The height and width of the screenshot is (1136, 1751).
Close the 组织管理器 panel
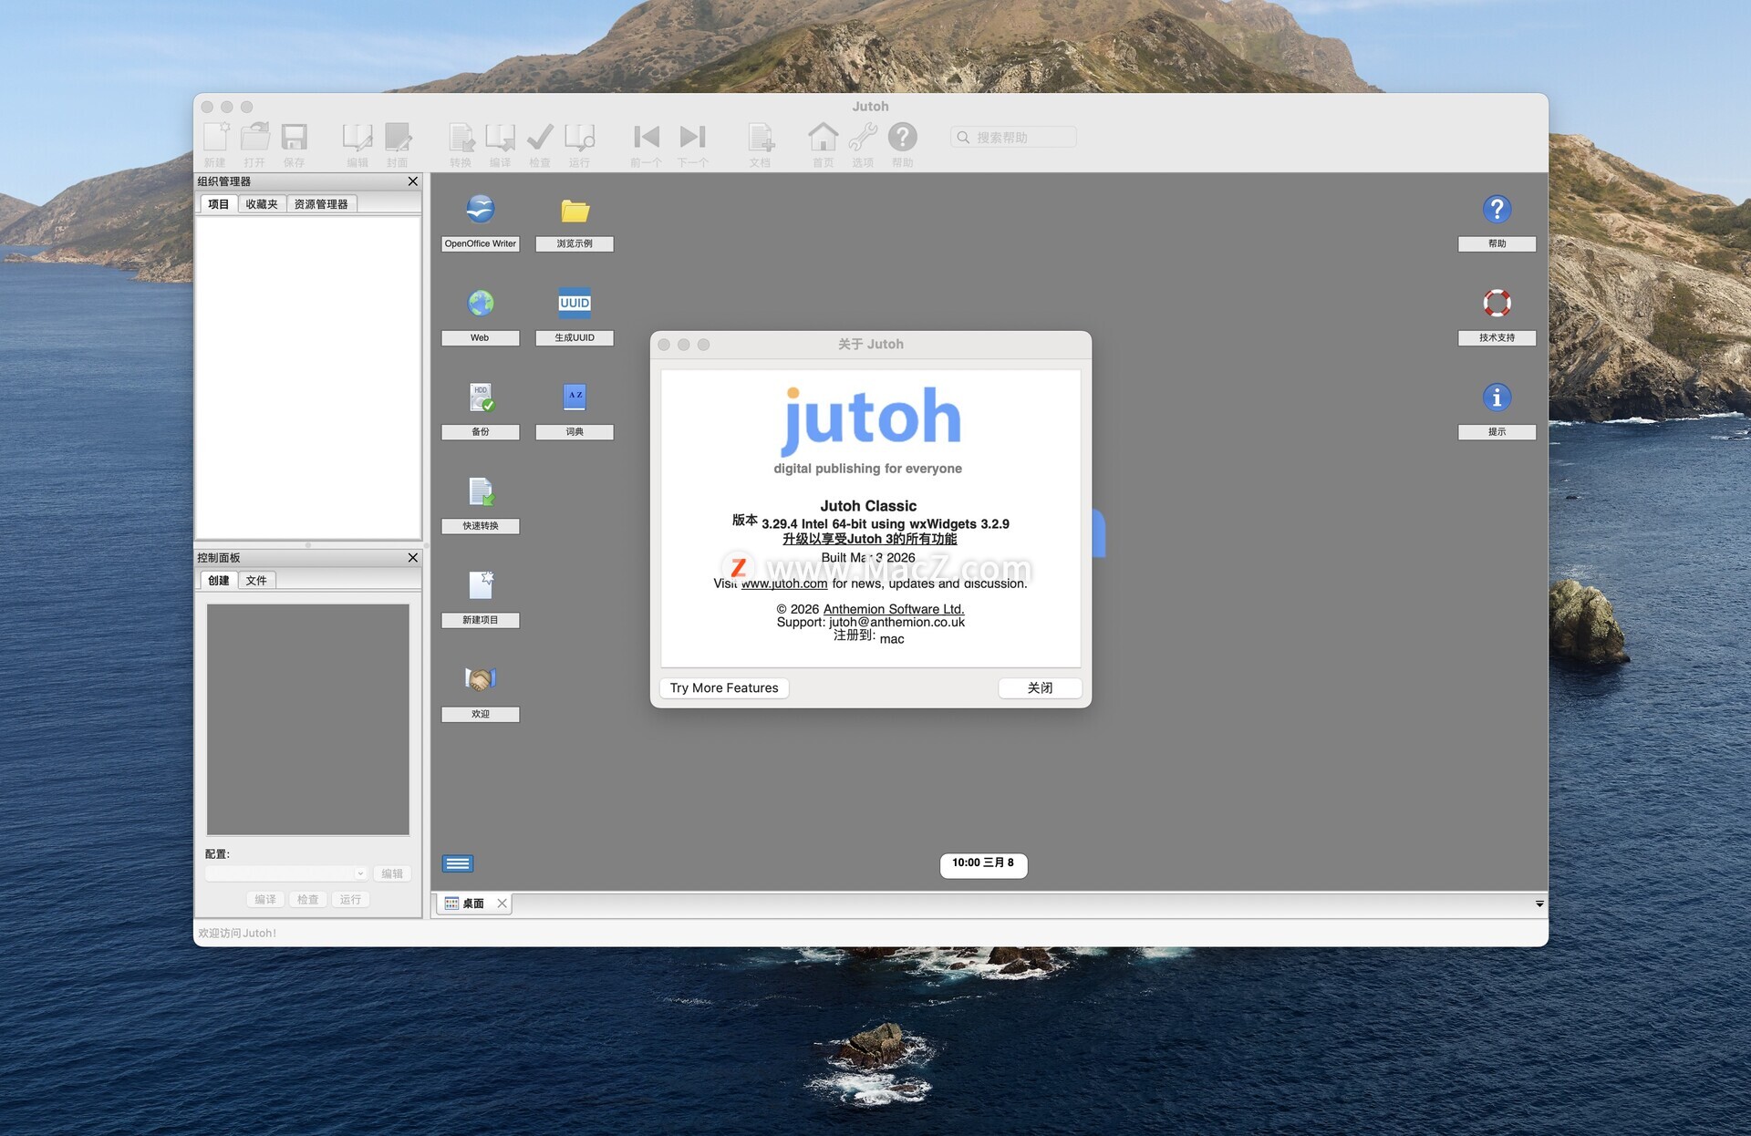[x=413, y=181]
